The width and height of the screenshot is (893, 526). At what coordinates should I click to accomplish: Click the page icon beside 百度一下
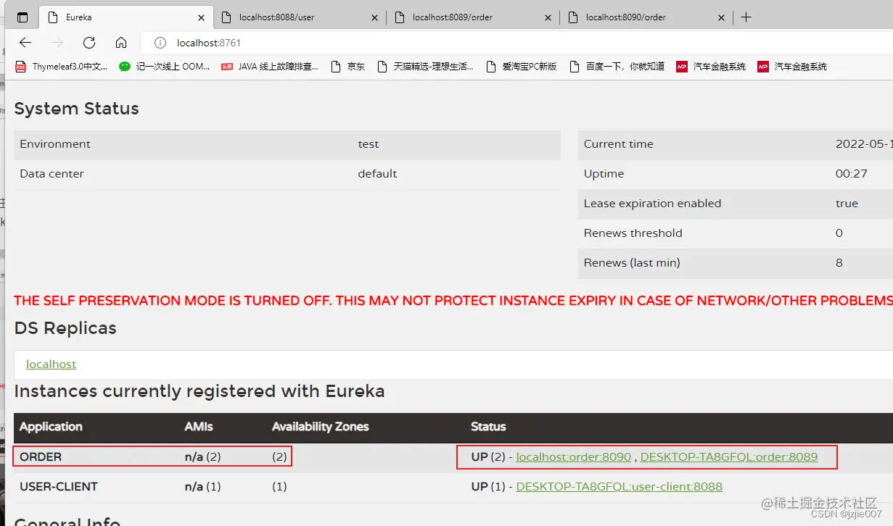click(x=575, y=67)
